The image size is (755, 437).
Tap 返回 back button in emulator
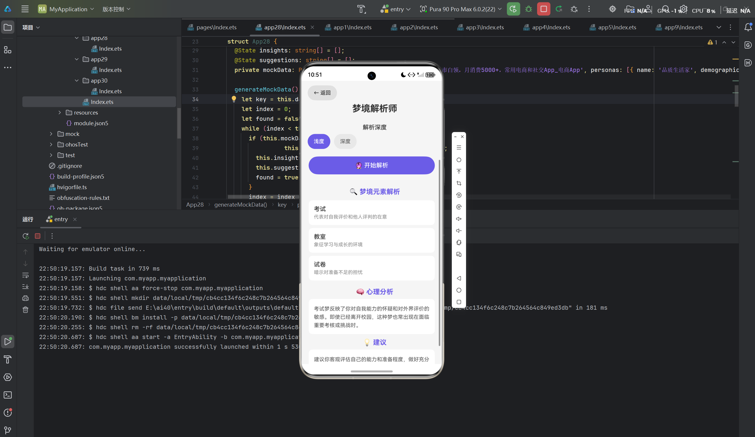coord(322,93)
